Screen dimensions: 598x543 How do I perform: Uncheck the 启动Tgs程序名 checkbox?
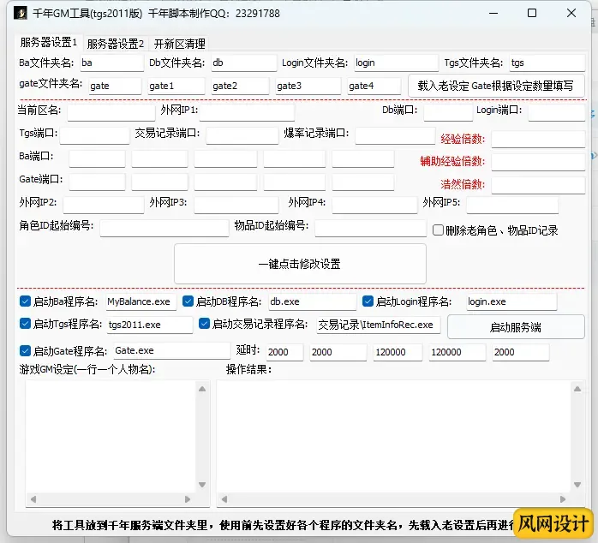click(25, 324)
